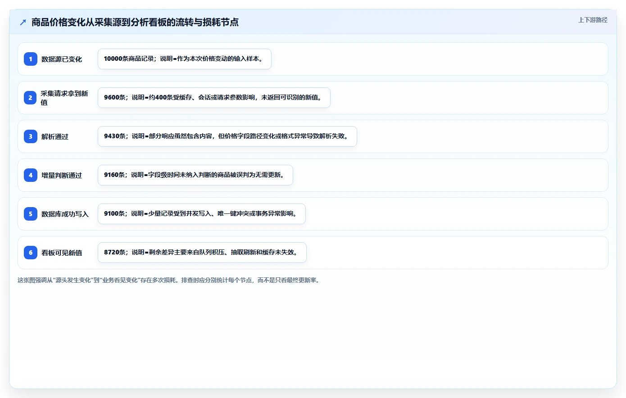
Task: Click the 10000条商品记录 description box
Action: pos(185,59)
